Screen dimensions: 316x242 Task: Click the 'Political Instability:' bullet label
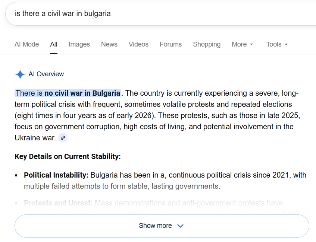coord(56,175)
